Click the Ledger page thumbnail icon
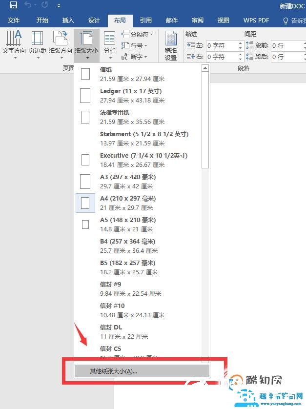 pyautogui.click(x=85, y=96)
